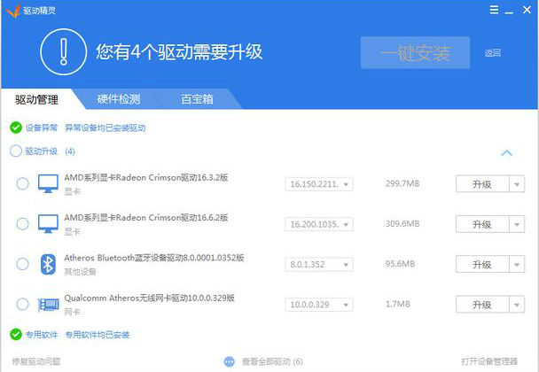This screenshot has height=372, width=539.
Task: Click the 309.6MB size value
Action: tap(402, 223)
